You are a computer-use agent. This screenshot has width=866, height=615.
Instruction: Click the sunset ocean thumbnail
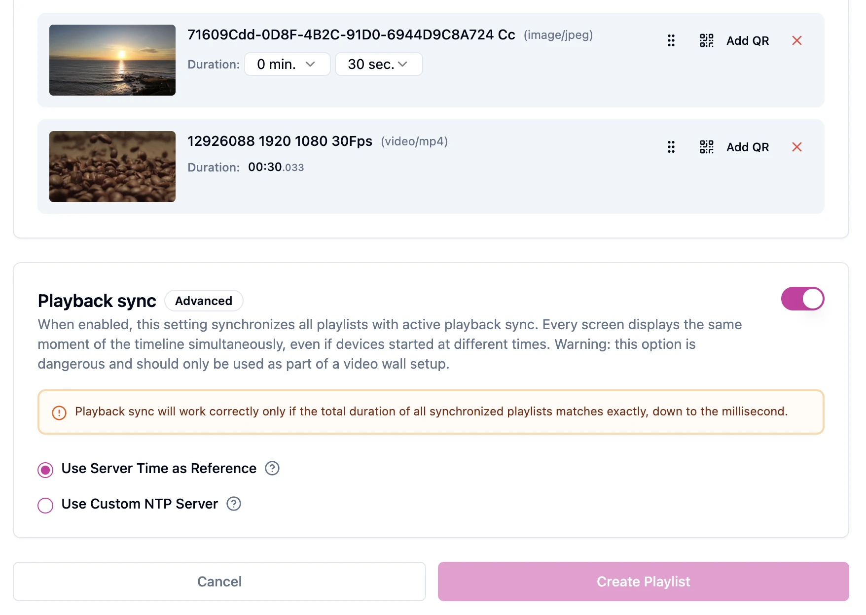tap(112, 60)
